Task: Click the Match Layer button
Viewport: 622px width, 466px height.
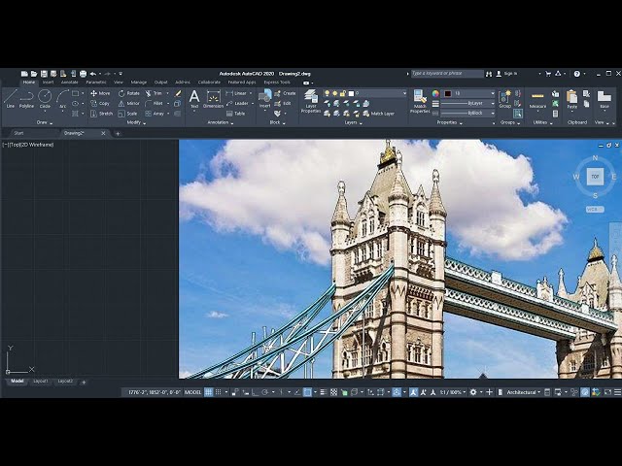Action: coord(378,114)
